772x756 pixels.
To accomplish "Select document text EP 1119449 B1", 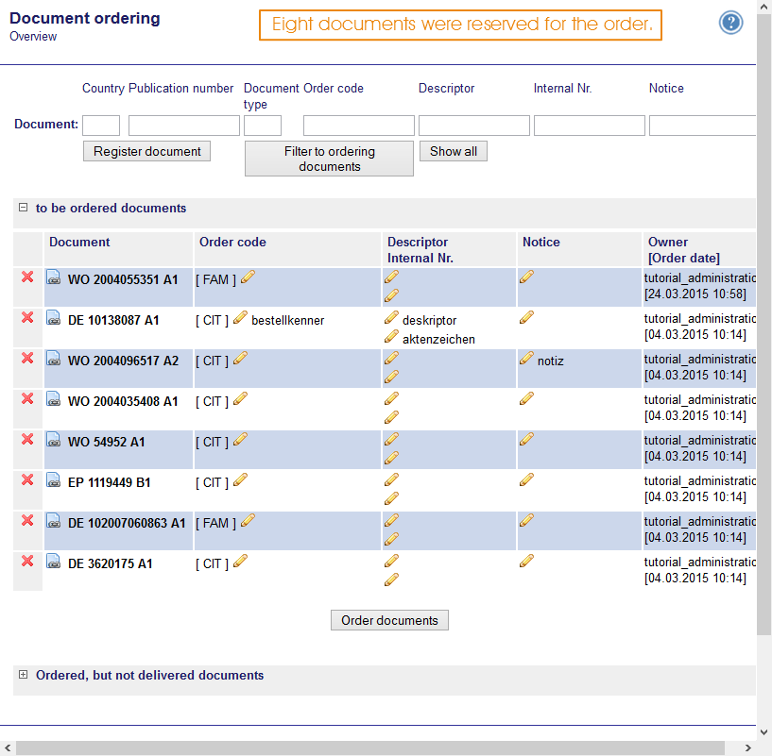I will (x=109, y=482).
